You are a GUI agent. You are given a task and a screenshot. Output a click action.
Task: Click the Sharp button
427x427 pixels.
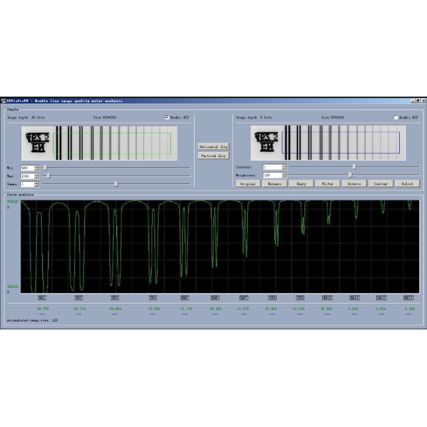[x=301, y=184]
